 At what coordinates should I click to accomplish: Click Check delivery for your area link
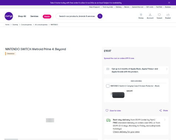coord(126,132)
